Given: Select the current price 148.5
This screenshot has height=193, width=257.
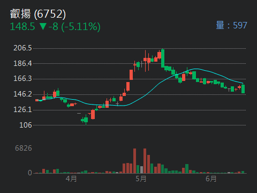Looking at the screenshot, I should point(22,27).
